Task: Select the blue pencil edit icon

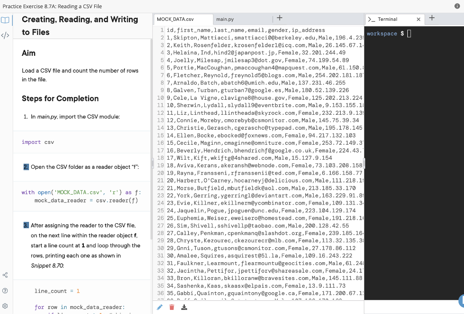Action: (x=159, y=307)
